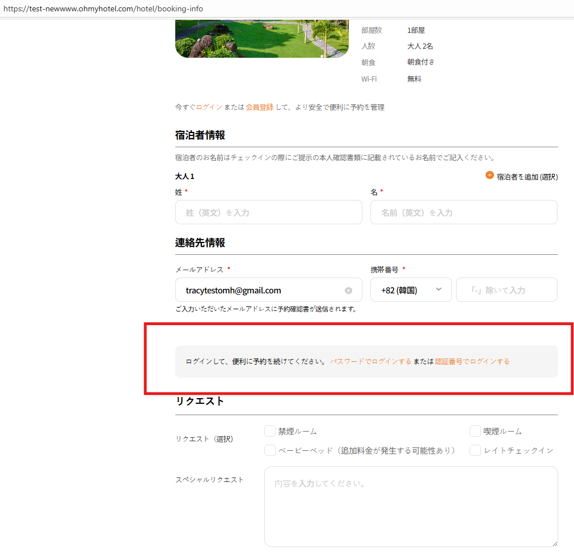
Task: Focus the 姓 last name input field
Action: (x=268, y=212)
